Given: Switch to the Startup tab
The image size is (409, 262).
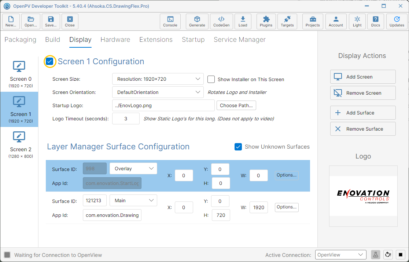Looking at the screenshot, I should click(193, 39).
